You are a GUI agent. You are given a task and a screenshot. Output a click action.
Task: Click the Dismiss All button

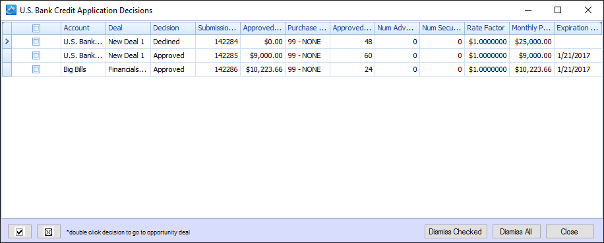point(516,232)
